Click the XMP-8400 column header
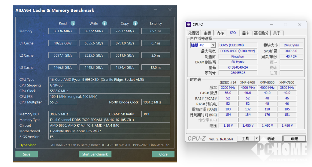312x167 pixels. 247,82
